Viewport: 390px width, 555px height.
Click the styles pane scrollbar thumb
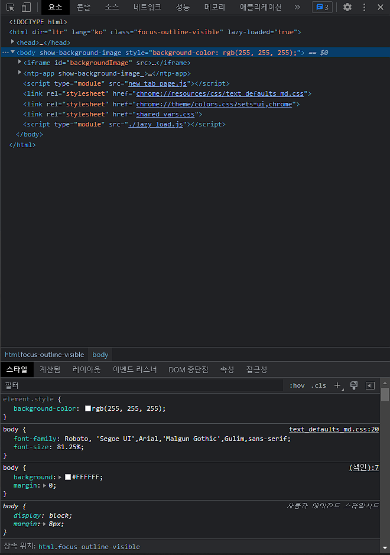[x=385, y=394]
